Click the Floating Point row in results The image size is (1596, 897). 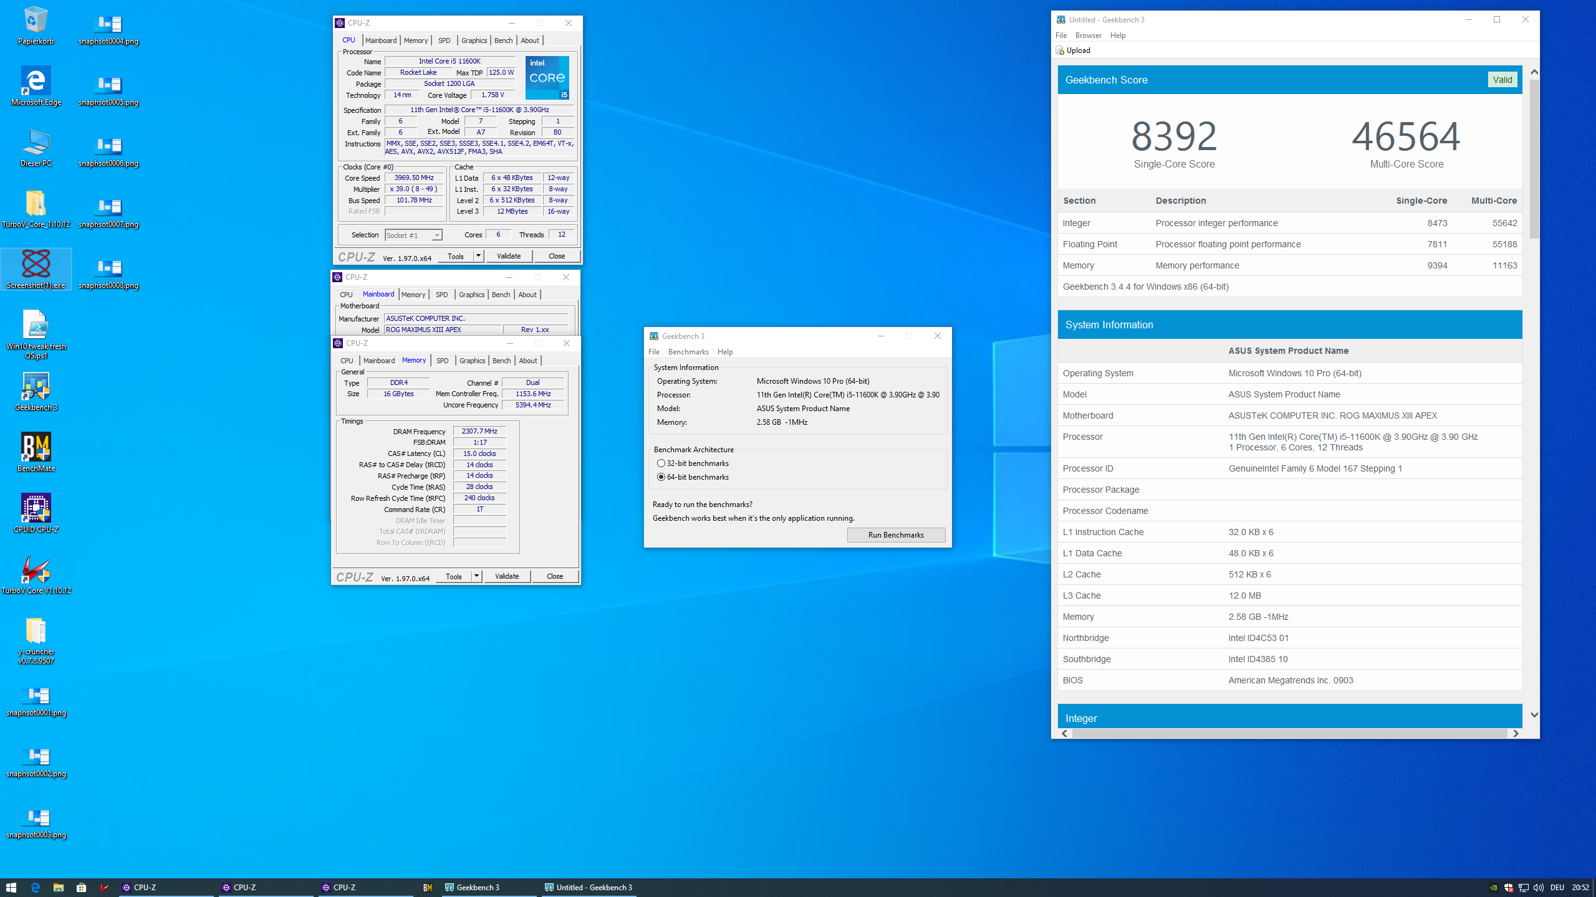point(1289,244)
